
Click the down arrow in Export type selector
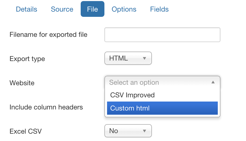point(144,58)
